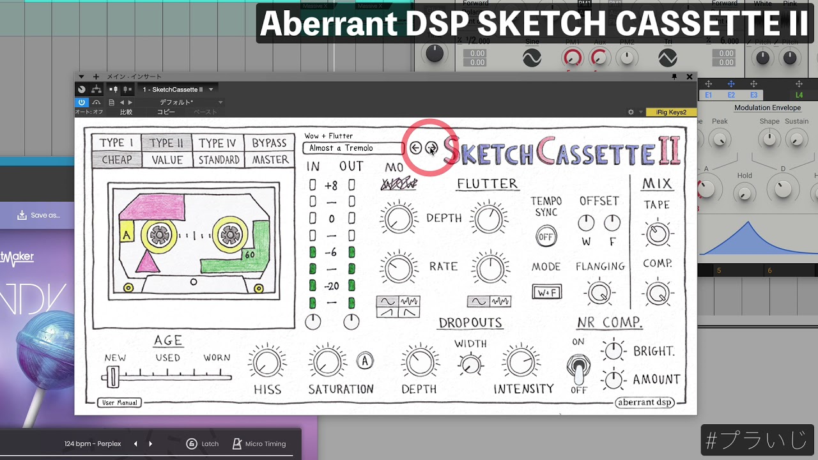
Task: Click コピー copy button
Action: point(166,112)
